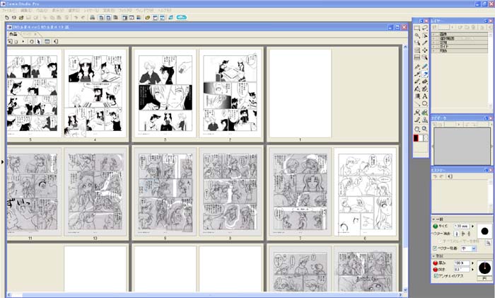Click the brush direction dial preview
495x298 pixels.
click(484, 268)
